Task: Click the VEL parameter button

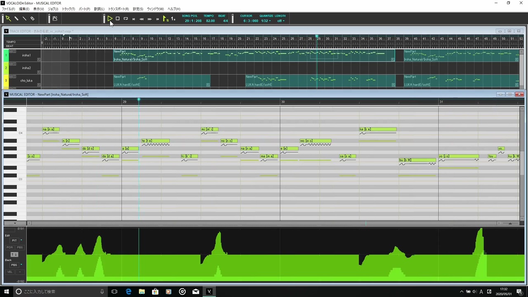Action: 10,272
